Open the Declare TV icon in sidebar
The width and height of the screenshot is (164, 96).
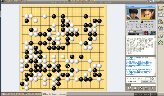coord(161,15)
